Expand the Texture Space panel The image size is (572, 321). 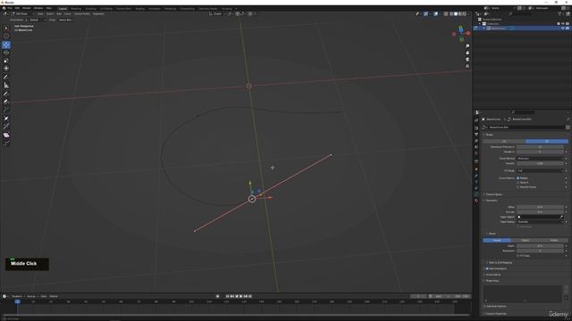click(493, 194)
